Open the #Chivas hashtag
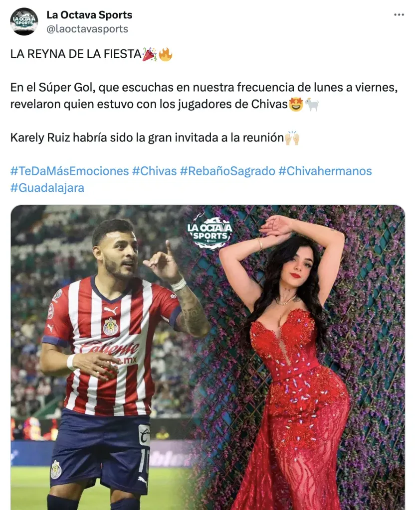The height and width of the screenshot is (510, 415). click(x=155, y=171)
